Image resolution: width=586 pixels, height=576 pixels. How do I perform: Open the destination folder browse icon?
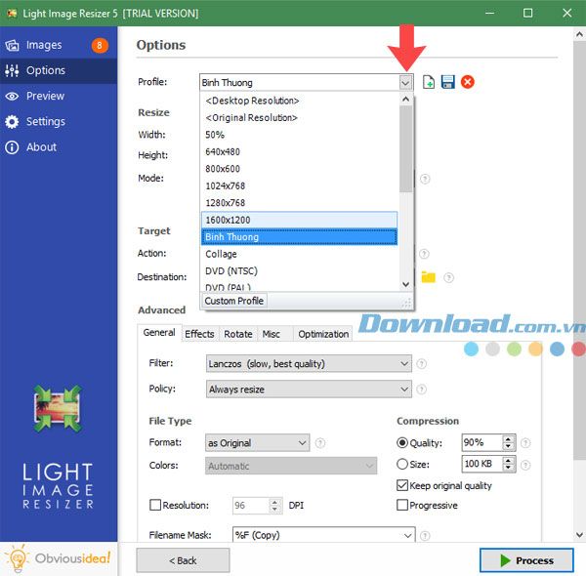click(x=429, y=277)
